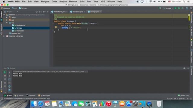Toggle the Favorites side tool window button
The image size is (193, 108).
click(x=1, y=86)
